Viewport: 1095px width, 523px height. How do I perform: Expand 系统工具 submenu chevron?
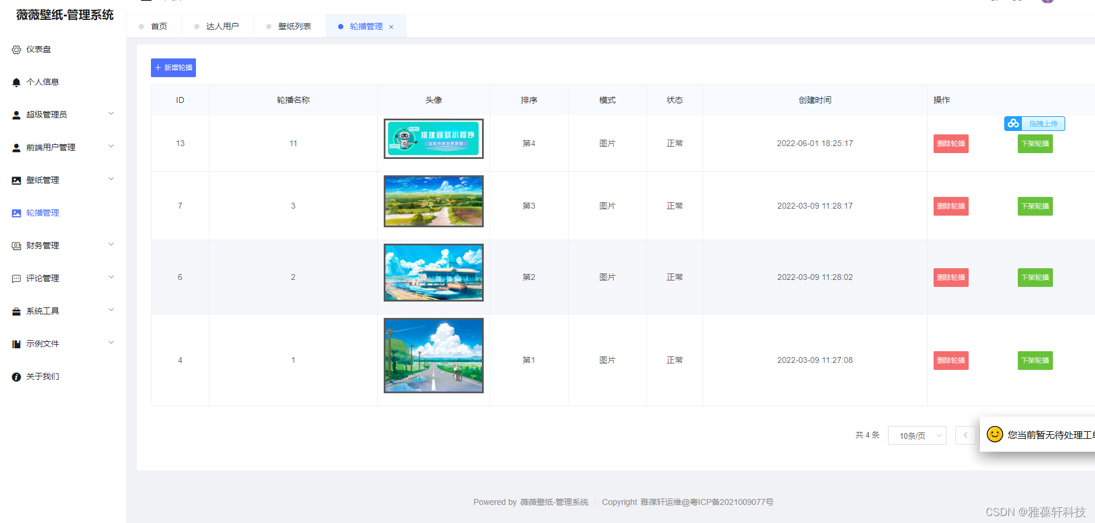pos(111,310)
